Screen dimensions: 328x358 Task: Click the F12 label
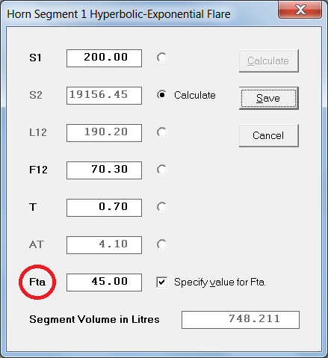tap(38, 170)
